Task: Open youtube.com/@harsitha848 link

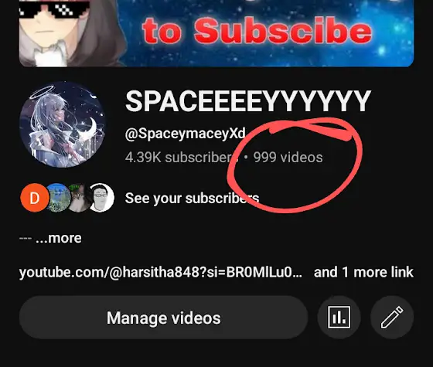Action: [x=161, y=272]
